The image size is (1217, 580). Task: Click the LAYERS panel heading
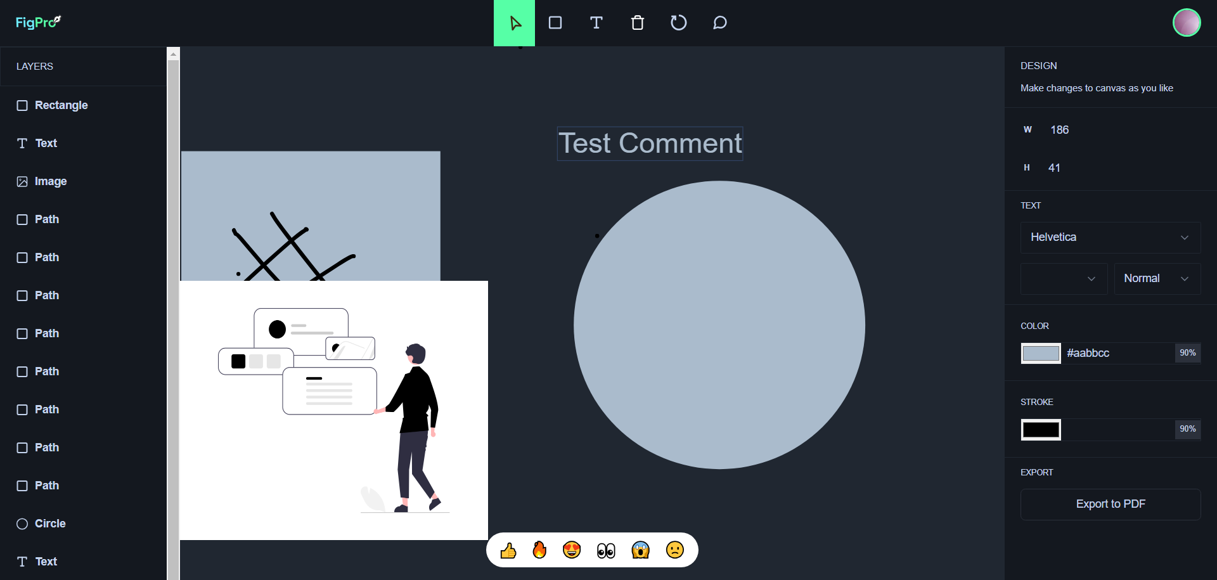[x=35, y=67]
